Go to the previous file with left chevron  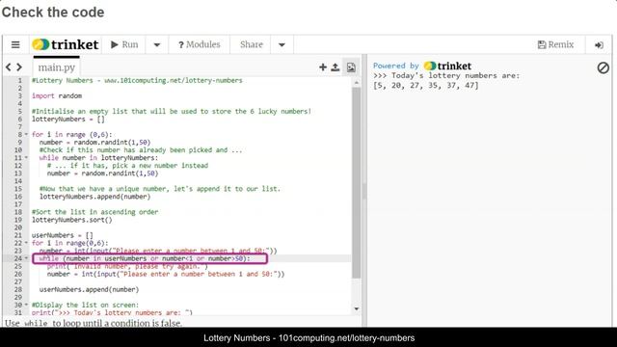9,67
